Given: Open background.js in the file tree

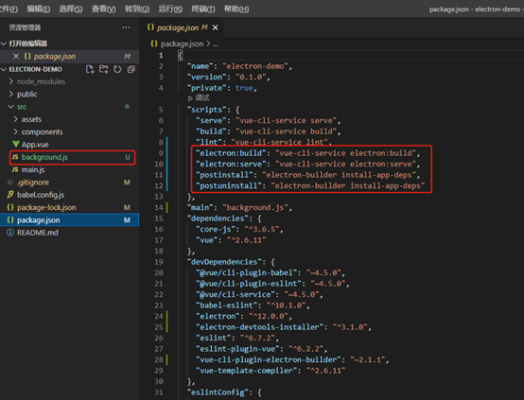Looking at the screenshot, I should coord(44,157).
